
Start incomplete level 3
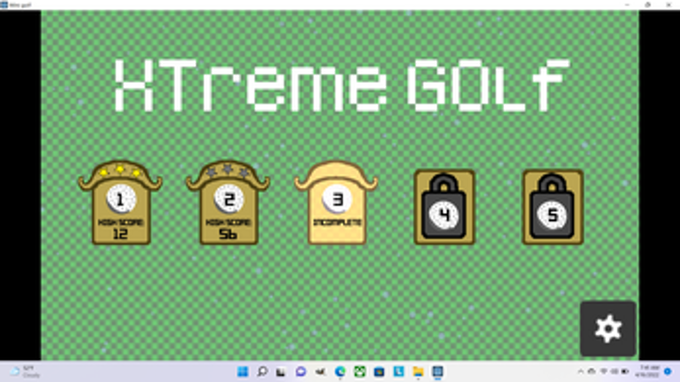(x=337, y=203)
